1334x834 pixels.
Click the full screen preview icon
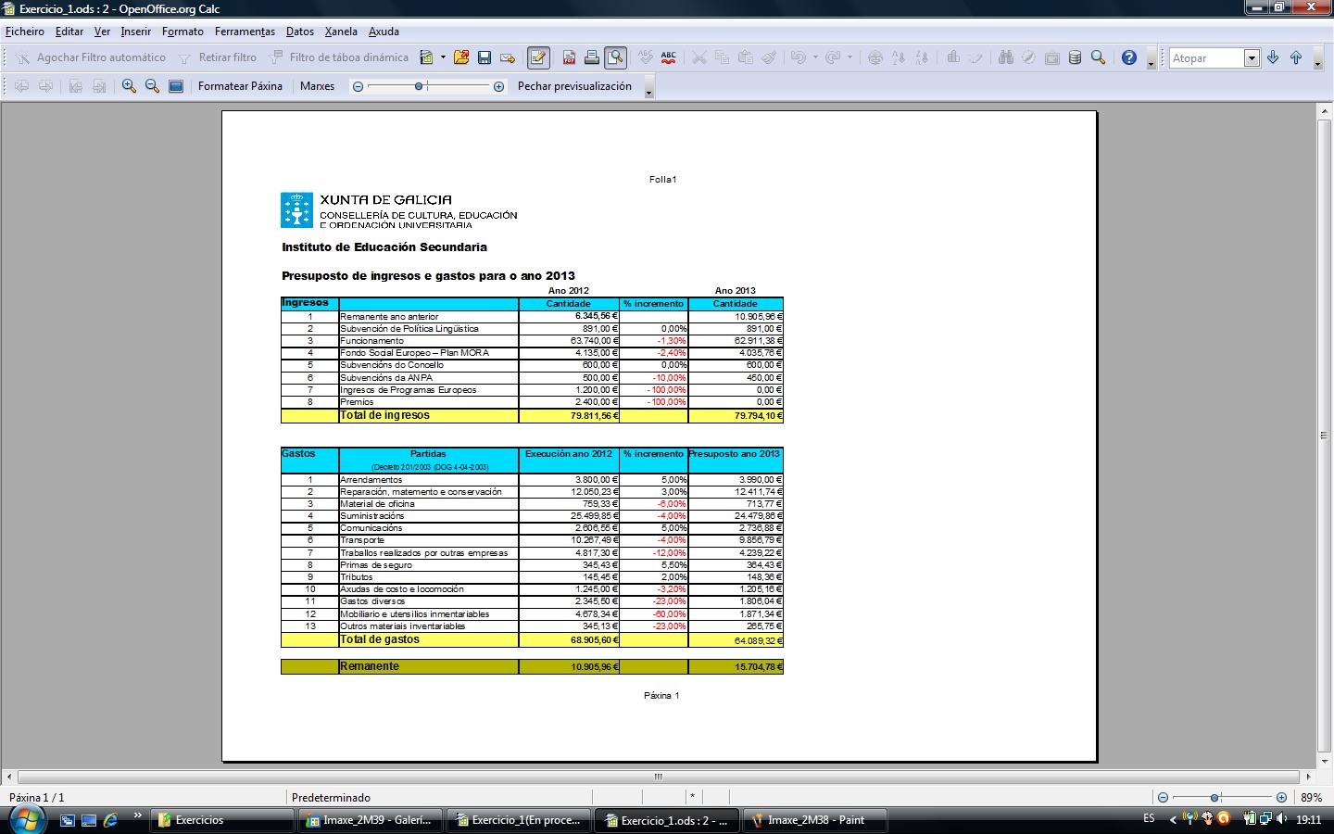pyautogui.click(x=176, y=86)
